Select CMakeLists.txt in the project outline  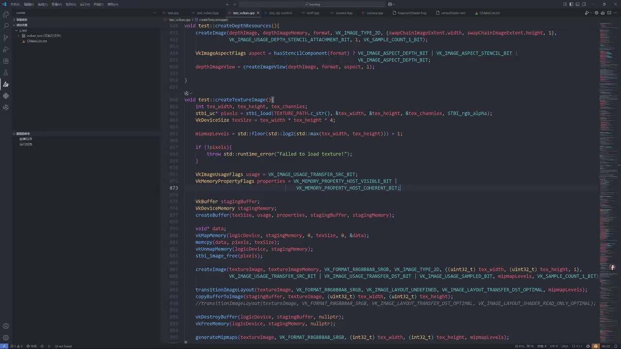37,41
